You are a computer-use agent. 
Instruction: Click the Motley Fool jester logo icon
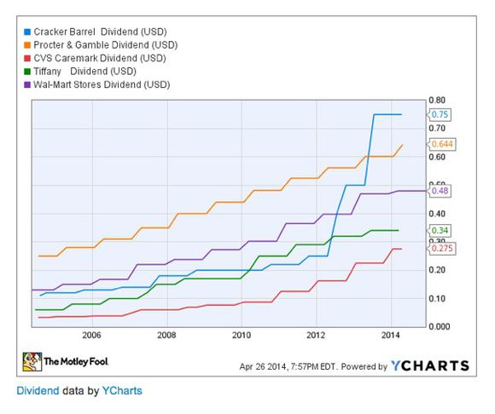pyautogui.click(x=32, y=362)
